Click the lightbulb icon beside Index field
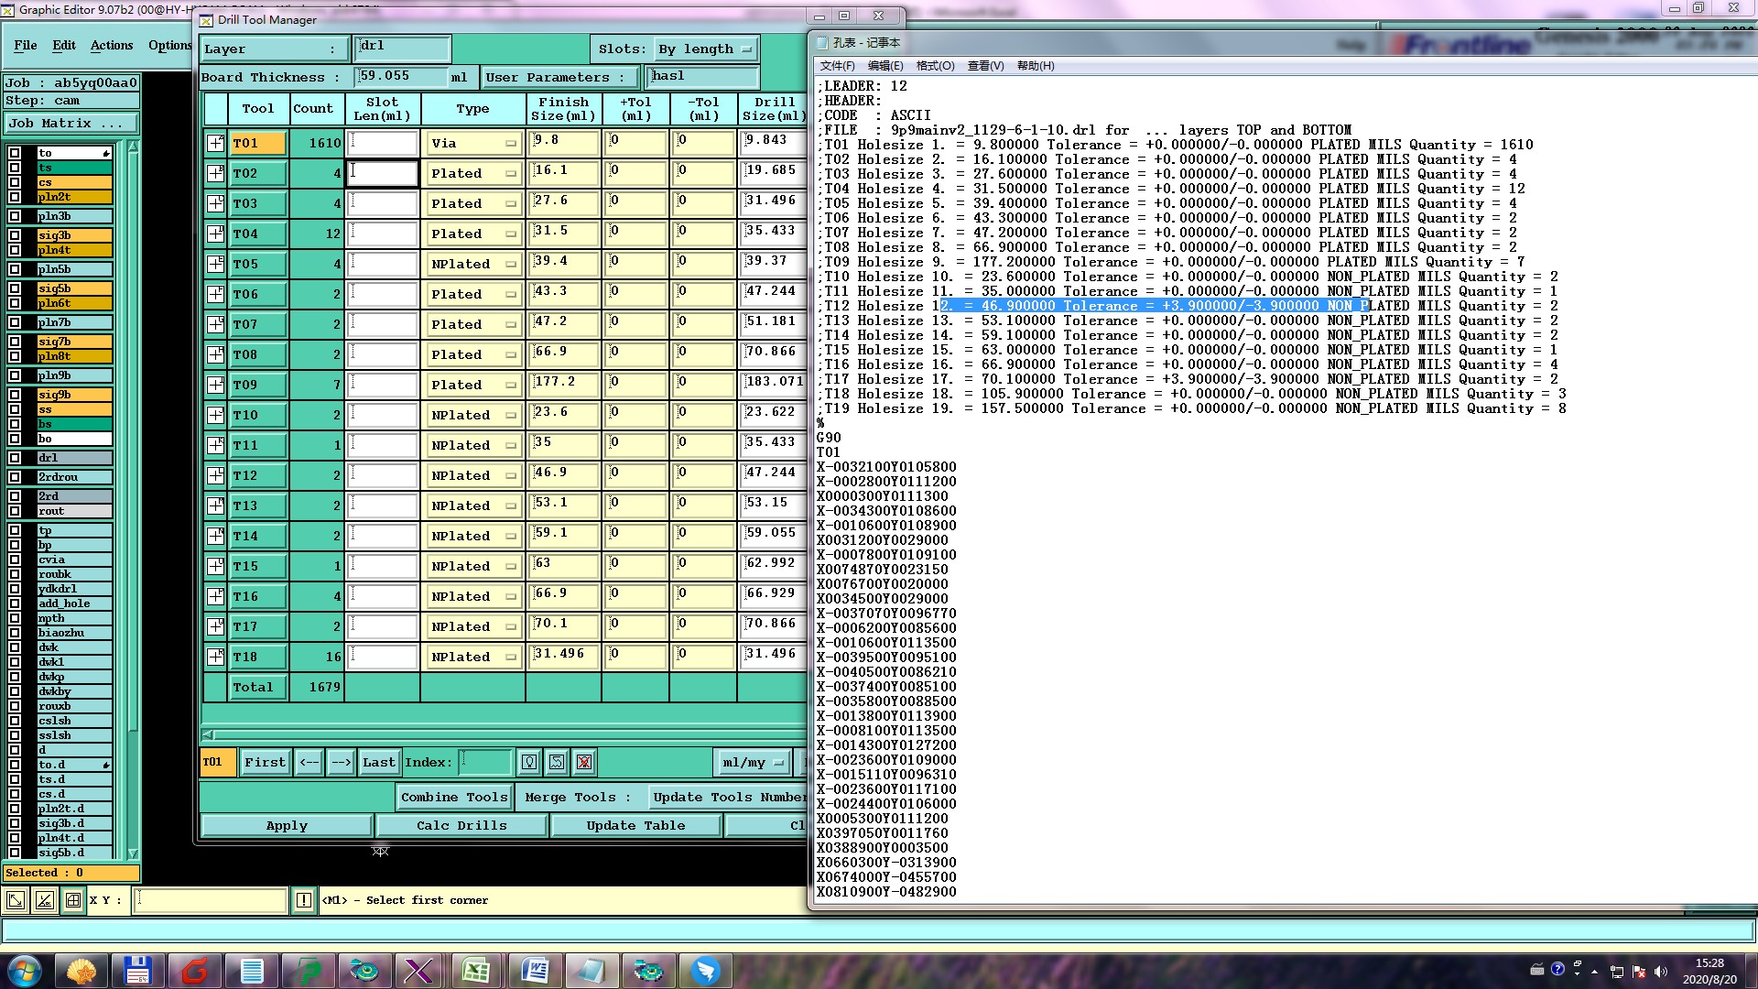The image size is (1758, 989). click(x=529, y=762)
